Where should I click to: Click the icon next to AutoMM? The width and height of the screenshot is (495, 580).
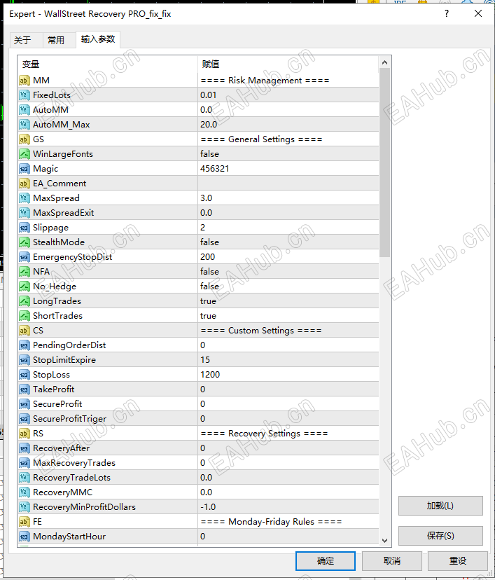pyautogui.click(x=24, y=110)
